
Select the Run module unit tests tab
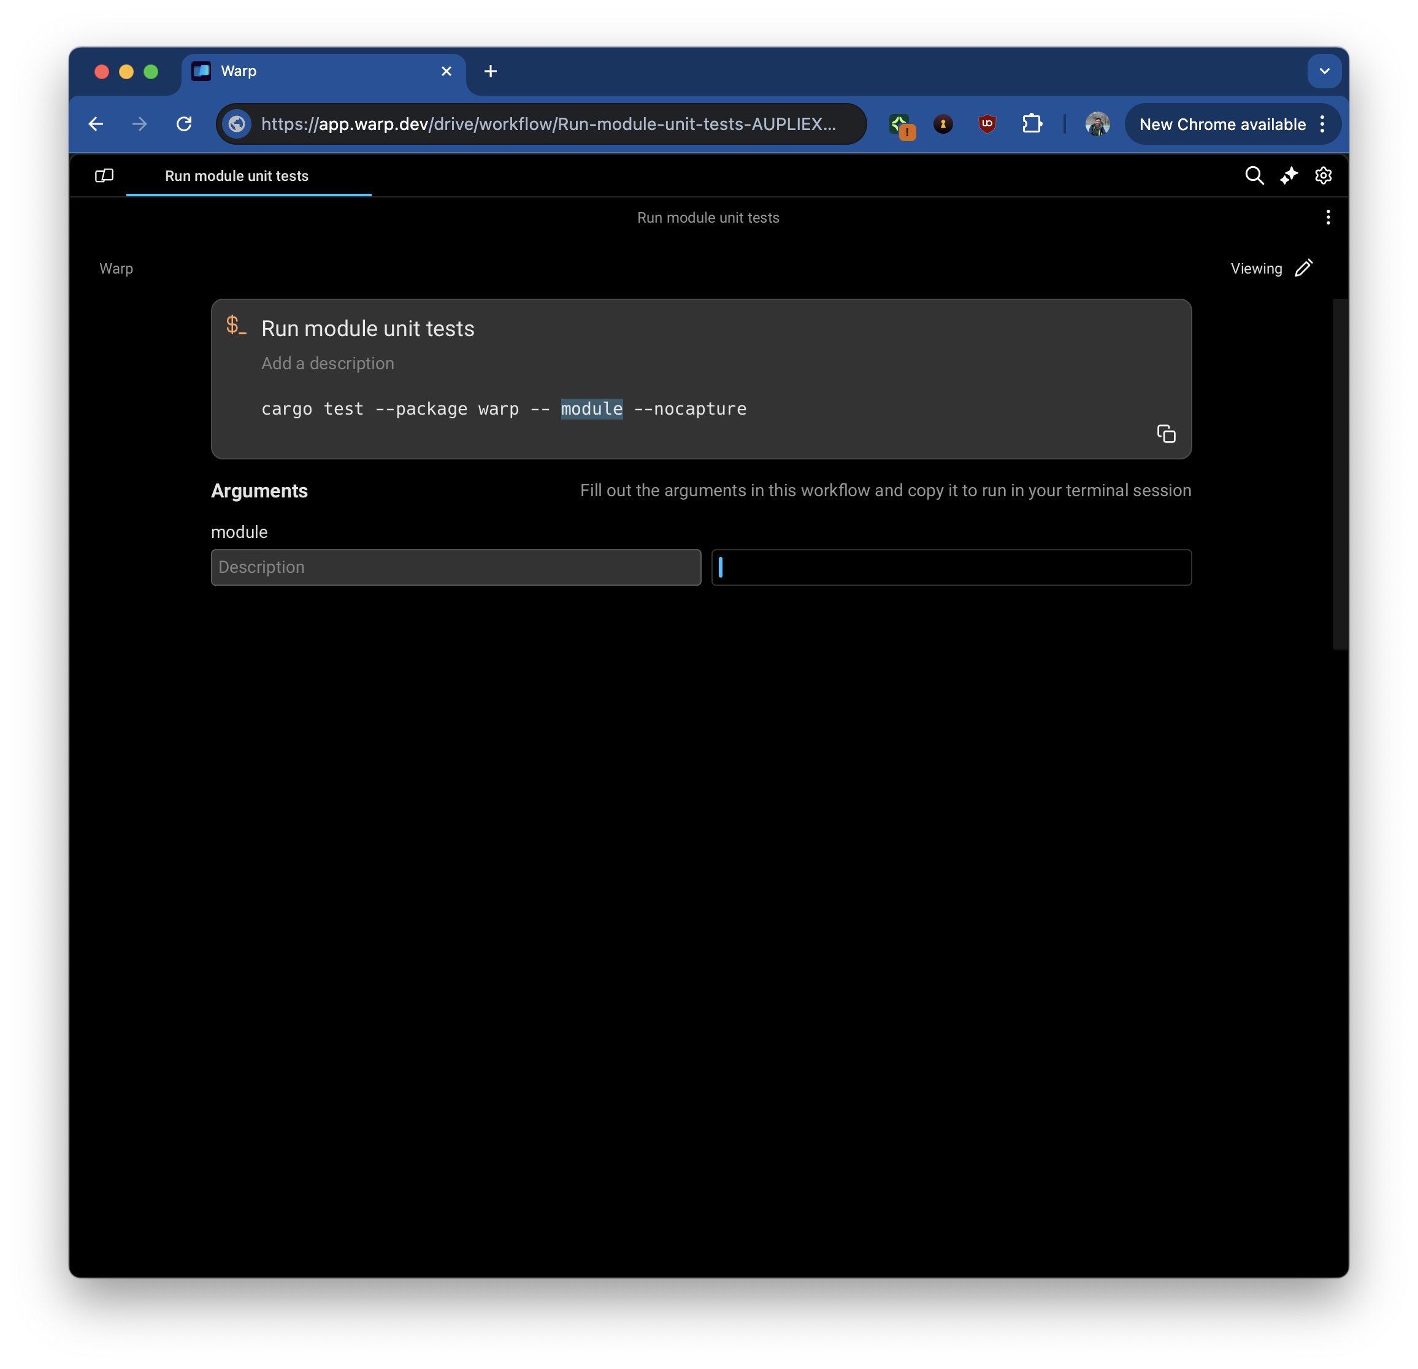point(237,176)
